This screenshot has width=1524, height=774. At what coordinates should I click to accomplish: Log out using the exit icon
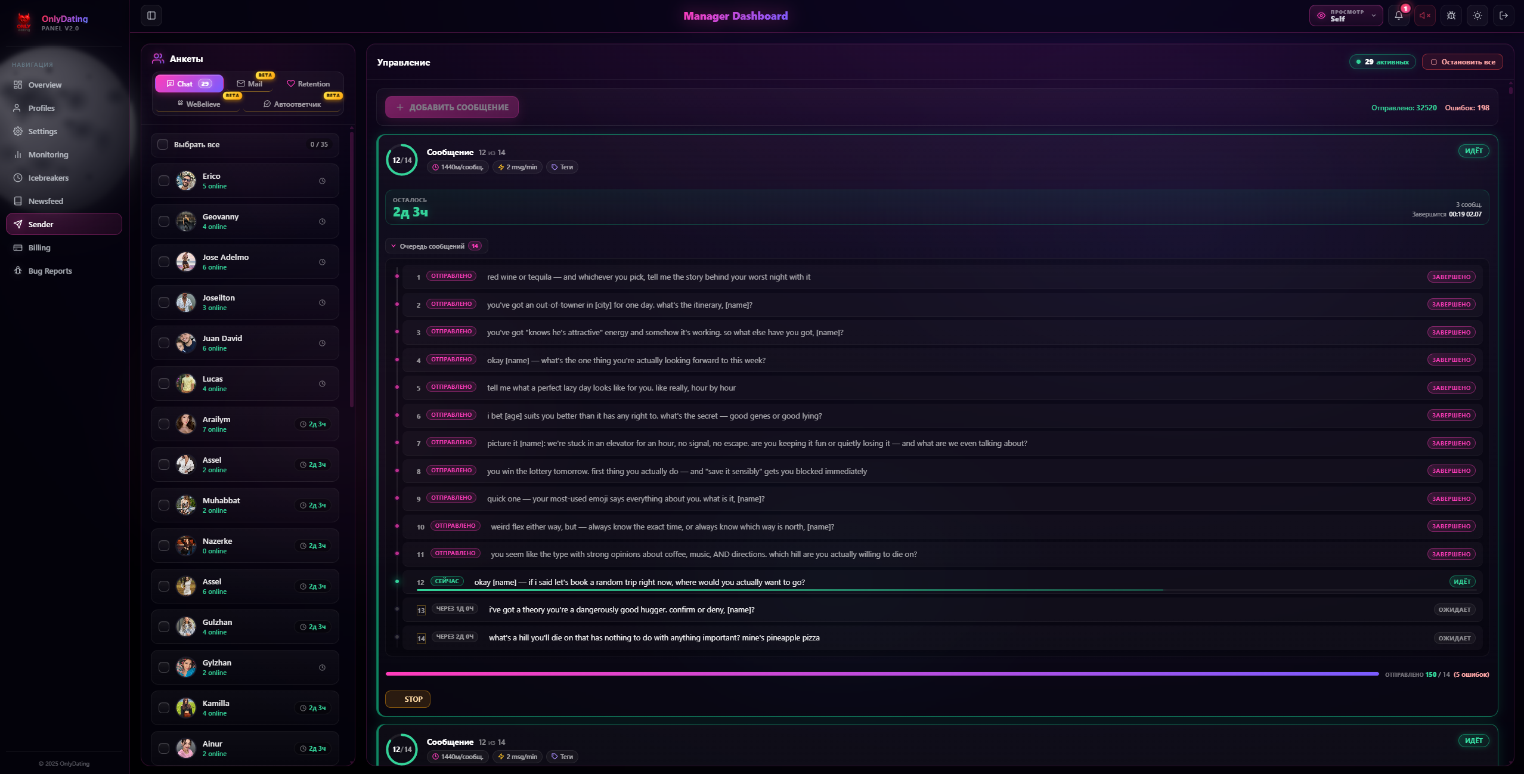point(1504,16)
